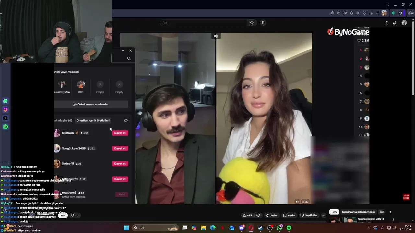Click the browser page zoom icon
Screen dimensions: 415x233
332,13
